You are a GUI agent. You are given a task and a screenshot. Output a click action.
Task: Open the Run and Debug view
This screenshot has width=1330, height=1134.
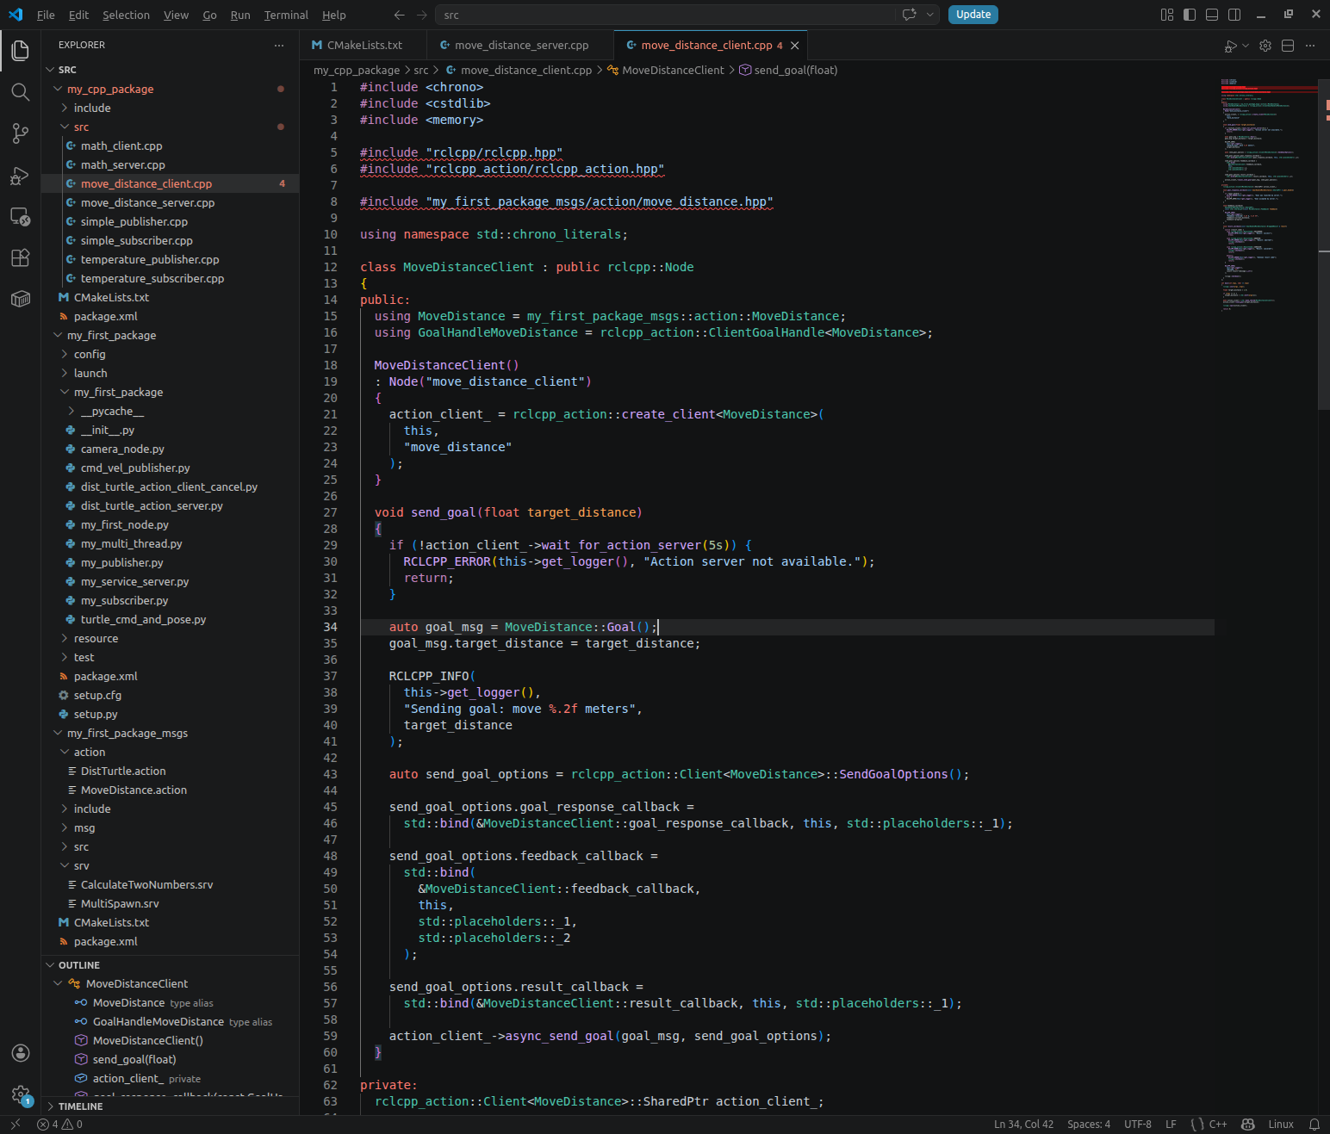(21, 176)
